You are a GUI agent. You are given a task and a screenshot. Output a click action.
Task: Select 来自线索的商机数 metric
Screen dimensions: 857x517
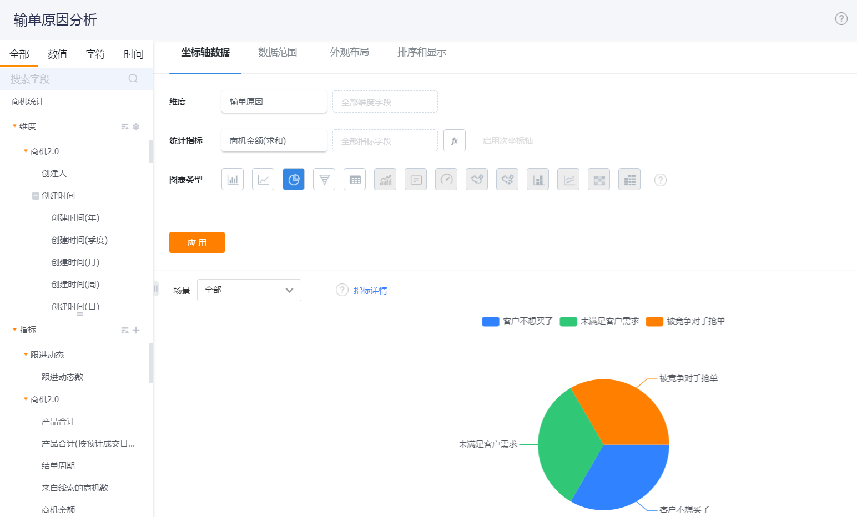[x=75, y=488]
